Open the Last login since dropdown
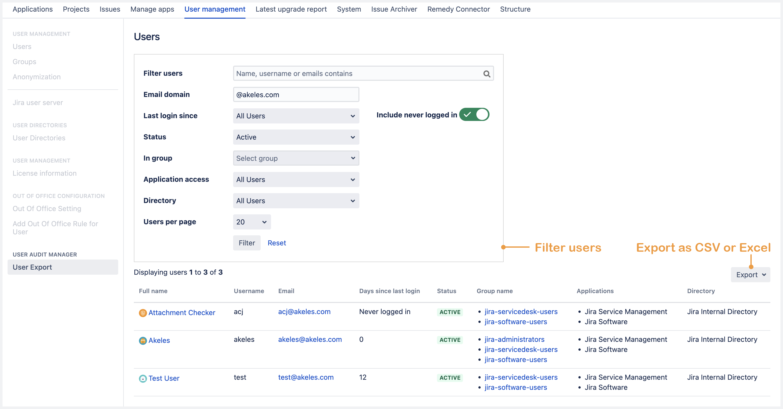The width and height of the screenshot is (783, 409). click(296, 116)
